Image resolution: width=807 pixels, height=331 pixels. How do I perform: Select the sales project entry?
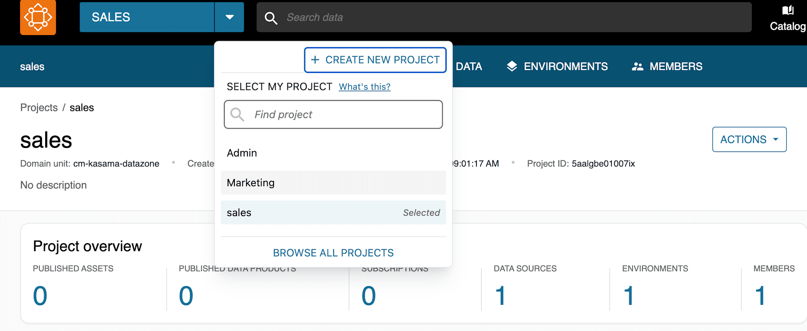pyautogui.click(x=333, y=212)
